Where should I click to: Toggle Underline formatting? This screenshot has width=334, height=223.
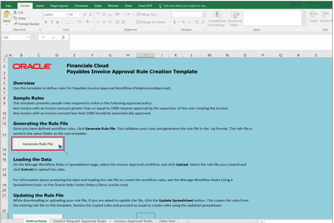click(57, 22)
